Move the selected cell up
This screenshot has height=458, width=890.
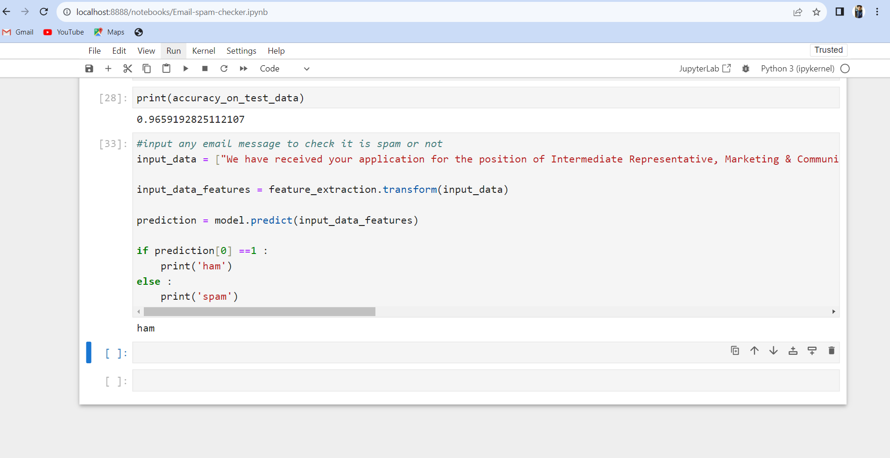click(754, 351)
